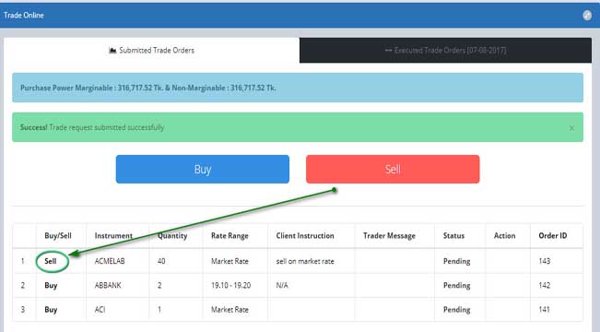Click the blue Buy button
The height and width of the screenshot is (332, 600).
203,170
